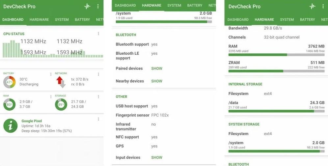Switch to DASHBOARD tab on the Bluetooth hardware screen
Viewport: 328px width, 166px height.
125,5
